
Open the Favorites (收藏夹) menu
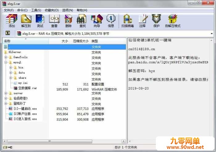[x=52, y=10]
